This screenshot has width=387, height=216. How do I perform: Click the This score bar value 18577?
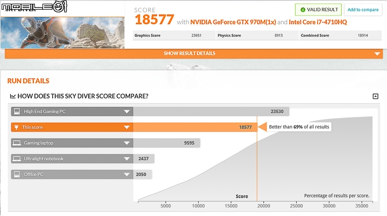click(x=245, y=127)
